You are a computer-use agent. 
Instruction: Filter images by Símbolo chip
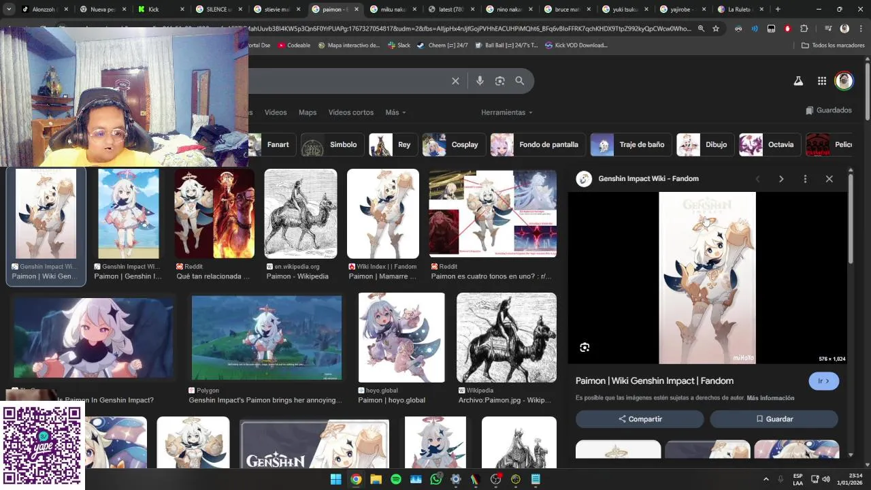333,145
